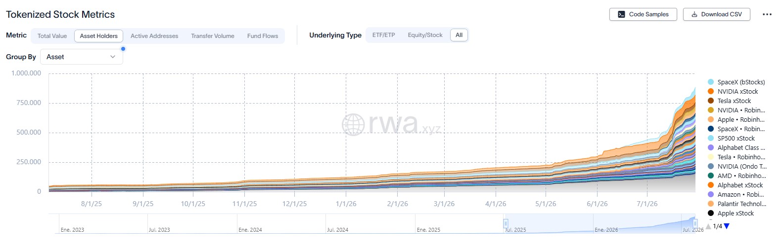Go to previous legend page arrow

point(708,226)
